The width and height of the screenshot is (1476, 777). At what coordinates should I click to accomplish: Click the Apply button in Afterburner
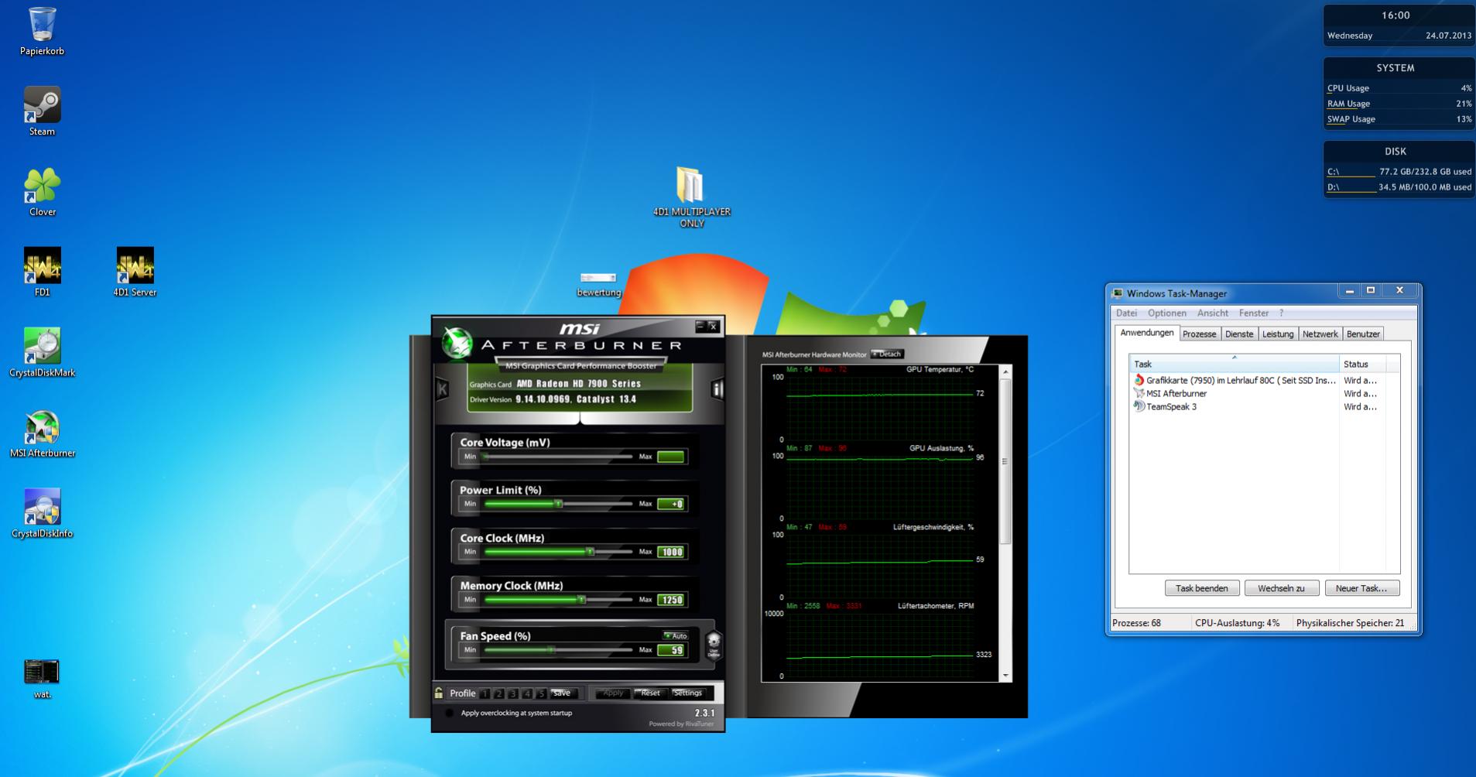613,693
